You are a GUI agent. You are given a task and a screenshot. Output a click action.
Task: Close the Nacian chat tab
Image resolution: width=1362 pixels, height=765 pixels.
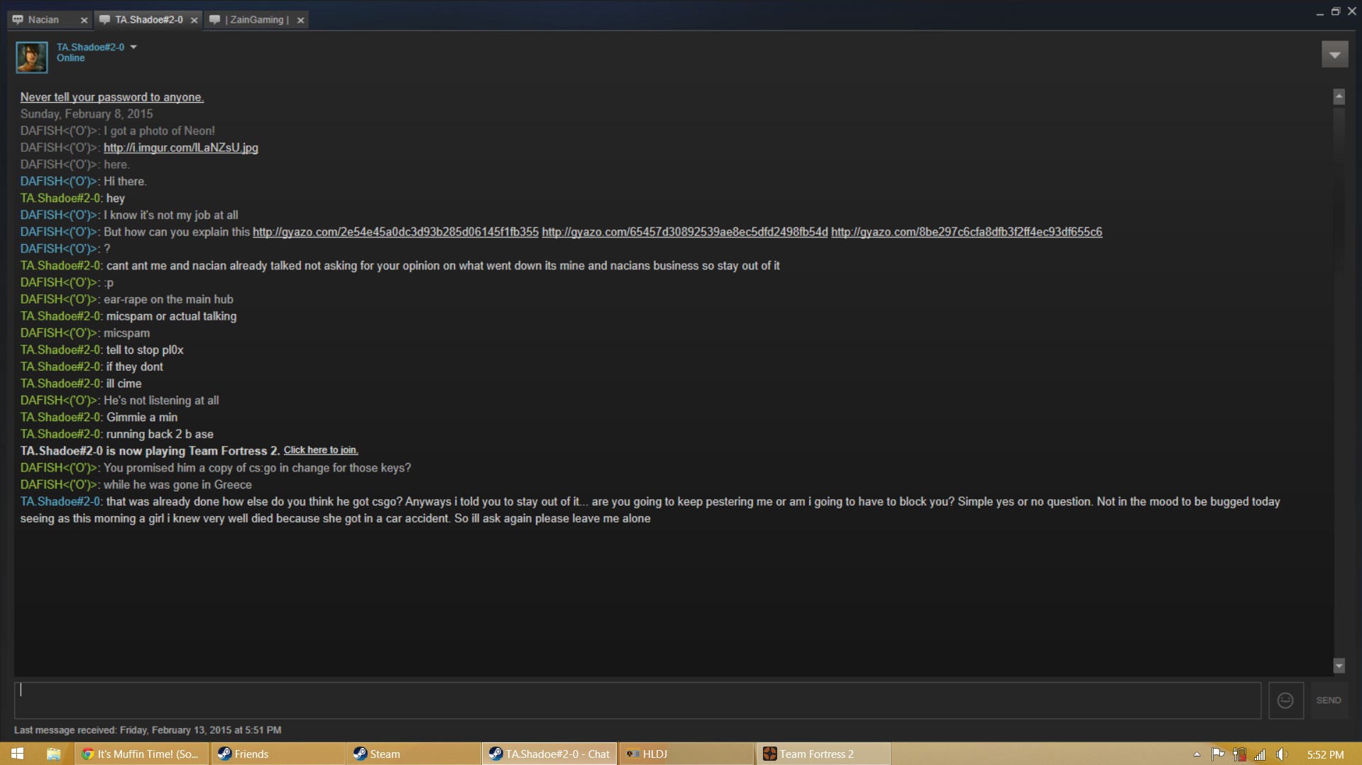(84, 21)
